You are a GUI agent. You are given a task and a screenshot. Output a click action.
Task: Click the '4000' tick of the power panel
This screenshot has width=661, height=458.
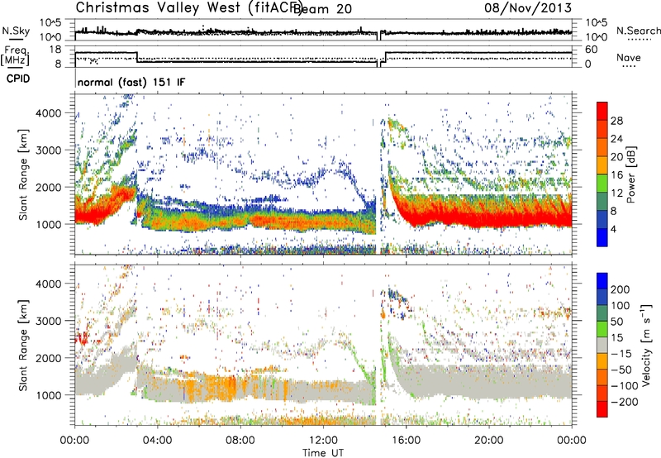point(48,113)
